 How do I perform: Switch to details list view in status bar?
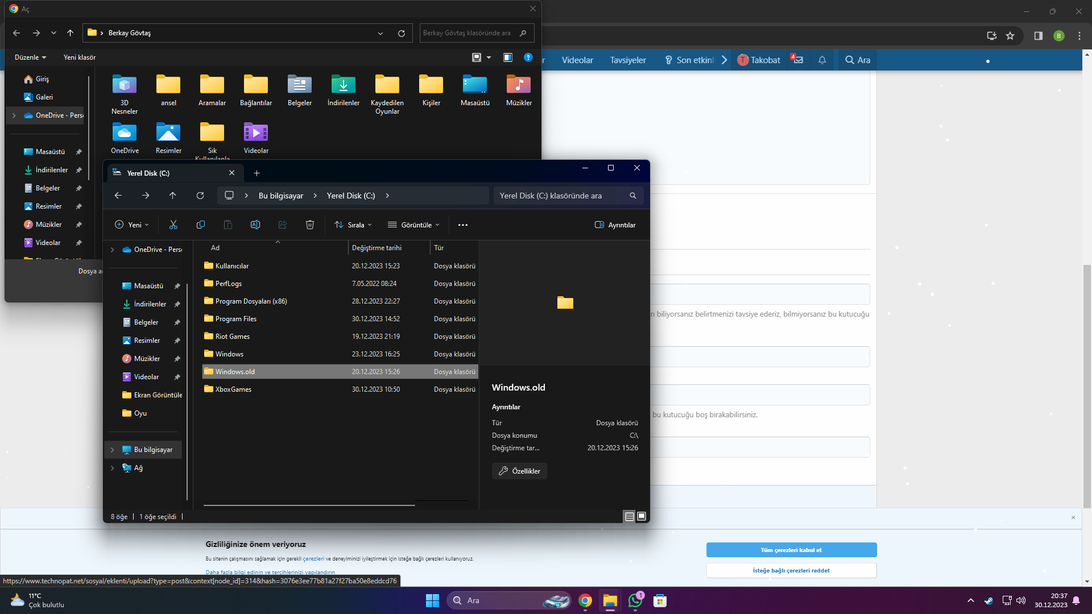[x=629, y=516]
